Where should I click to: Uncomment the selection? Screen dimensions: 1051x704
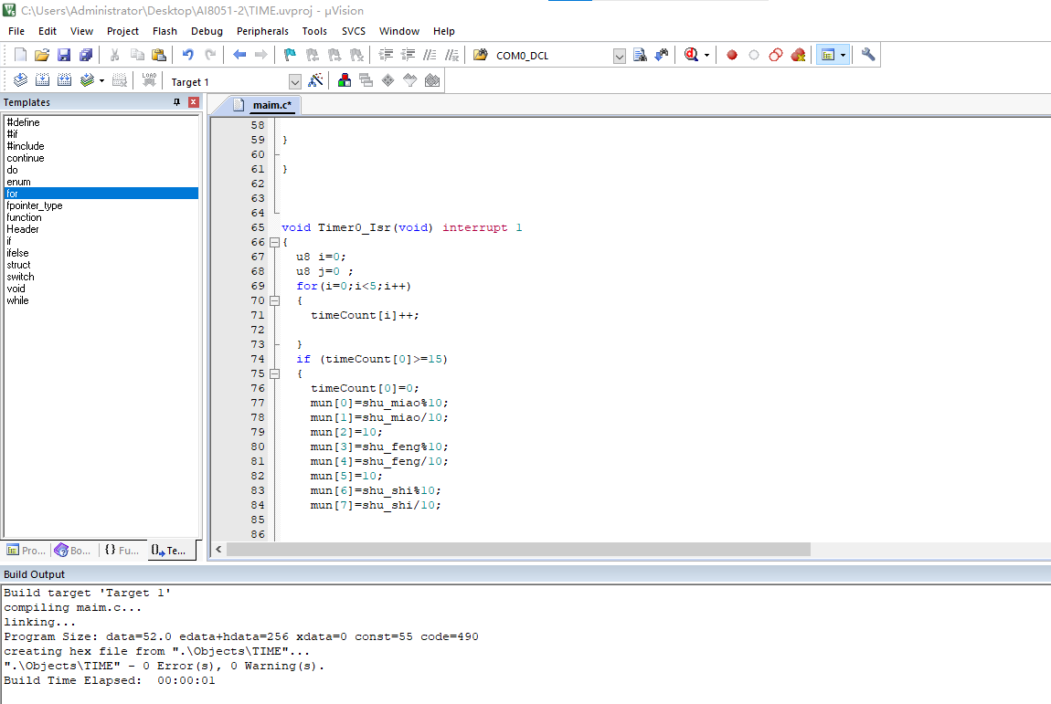click(451, 55)
